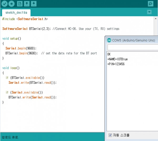Save sketch with the down-arrow icon
158x141 pixels.
click(34, 4)
